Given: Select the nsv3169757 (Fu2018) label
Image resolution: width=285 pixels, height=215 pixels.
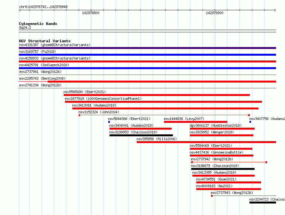Looking at the screenshot, I should tap(37, 52).
